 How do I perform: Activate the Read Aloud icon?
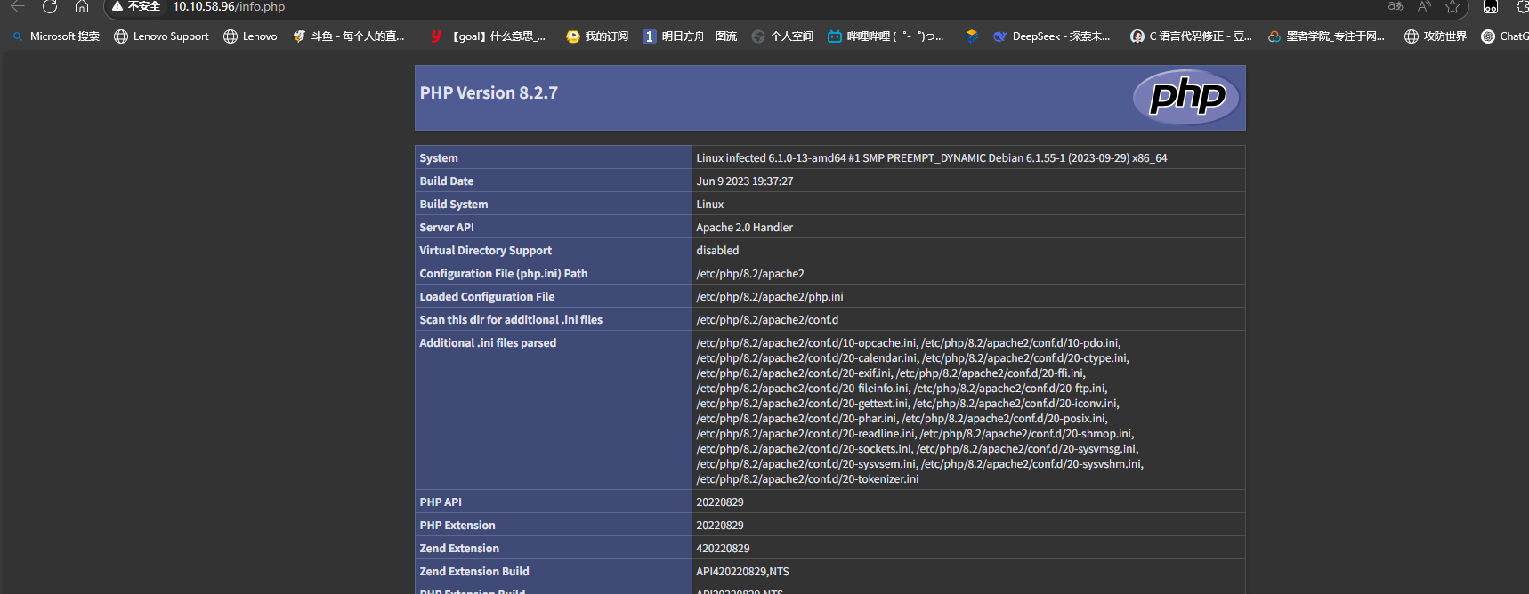point(1424,7)
